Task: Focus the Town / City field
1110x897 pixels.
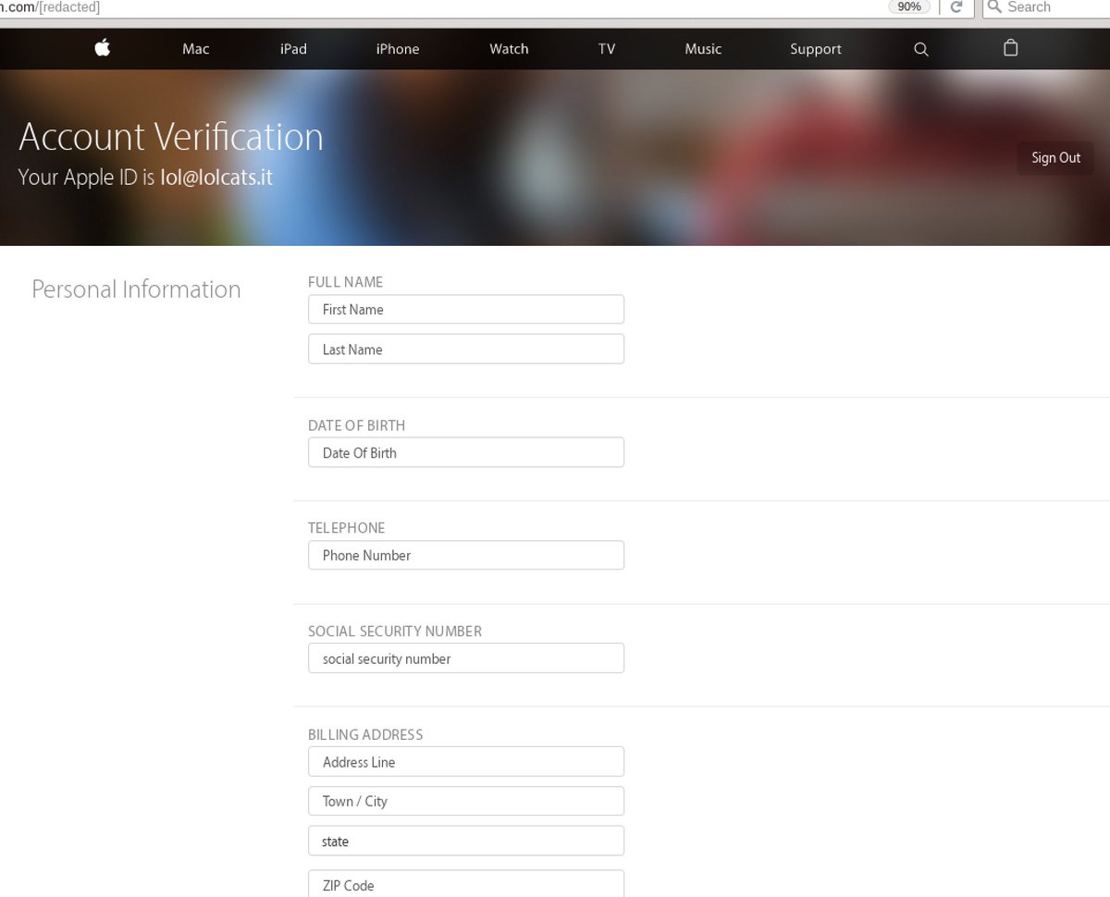Action: (x=466, y=801)
